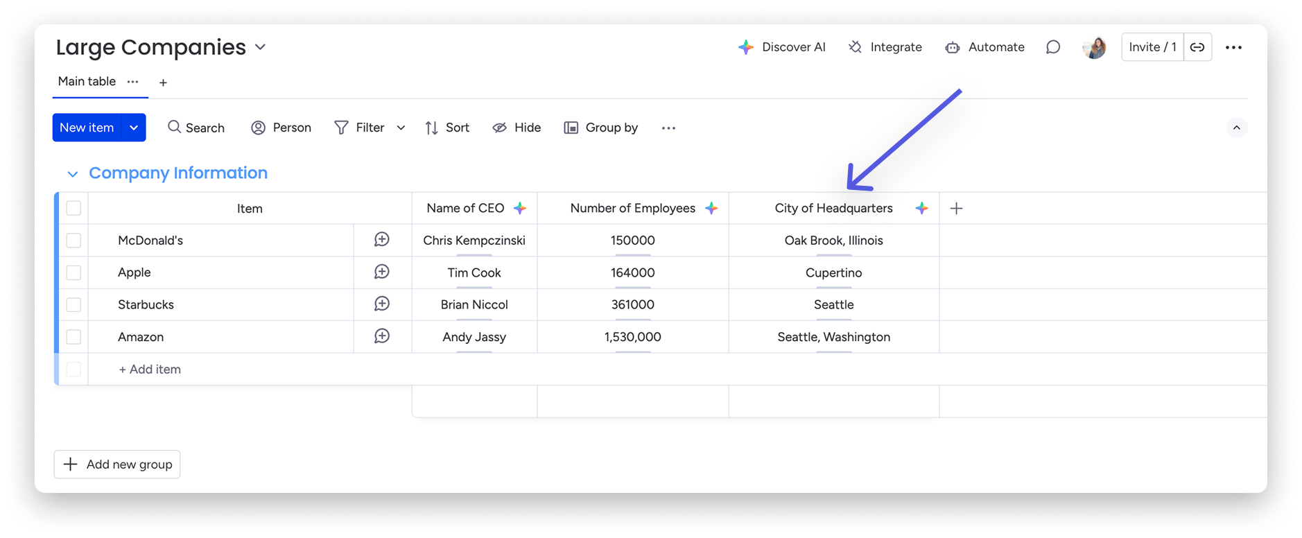This screenshot has width=1302, height=538.
Task: Click the 164000 employees cell
Action: 633,272
